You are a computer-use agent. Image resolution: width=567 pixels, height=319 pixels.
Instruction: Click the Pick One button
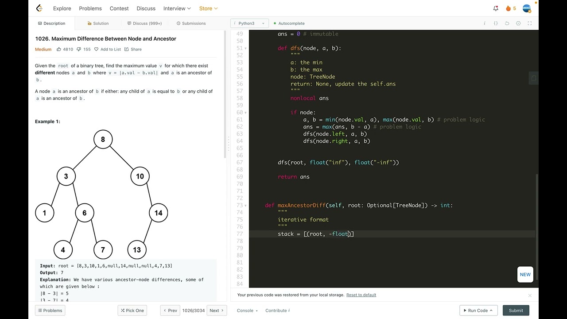132,311
